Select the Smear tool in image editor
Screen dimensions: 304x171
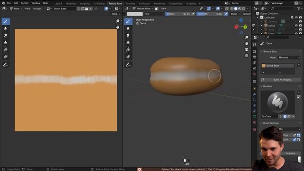[x=6, y=36]
